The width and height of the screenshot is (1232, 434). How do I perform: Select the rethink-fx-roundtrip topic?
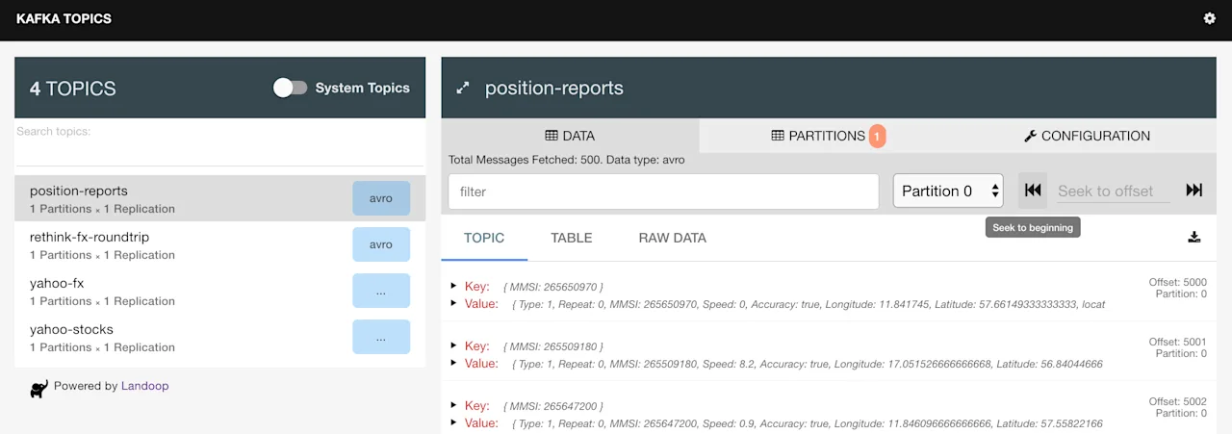click(219, 244)
